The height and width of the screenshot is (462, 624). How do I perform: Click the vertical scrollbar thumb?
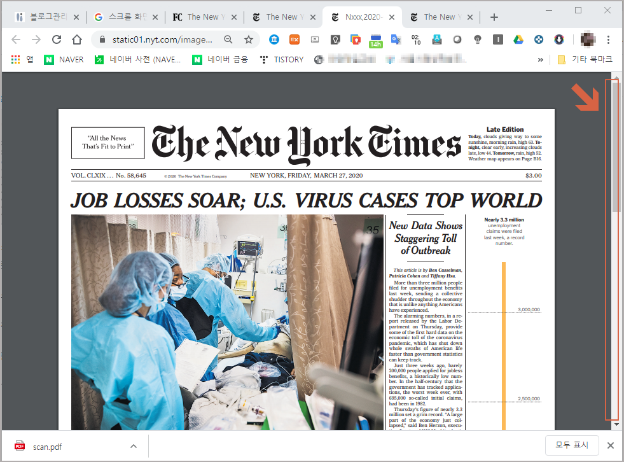(x=616, y=146)
